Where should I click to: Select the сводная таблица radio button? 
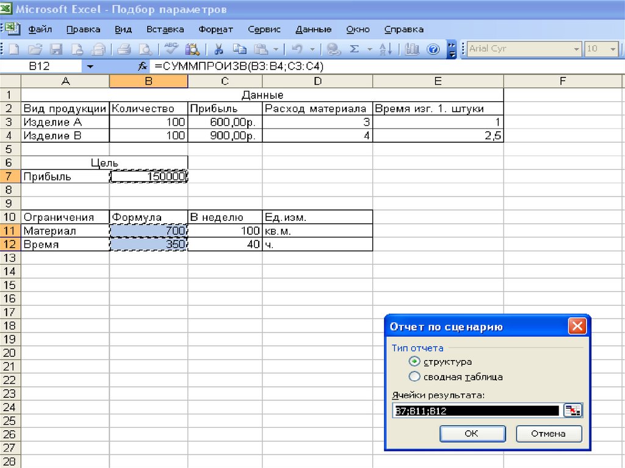coord(414,376)
